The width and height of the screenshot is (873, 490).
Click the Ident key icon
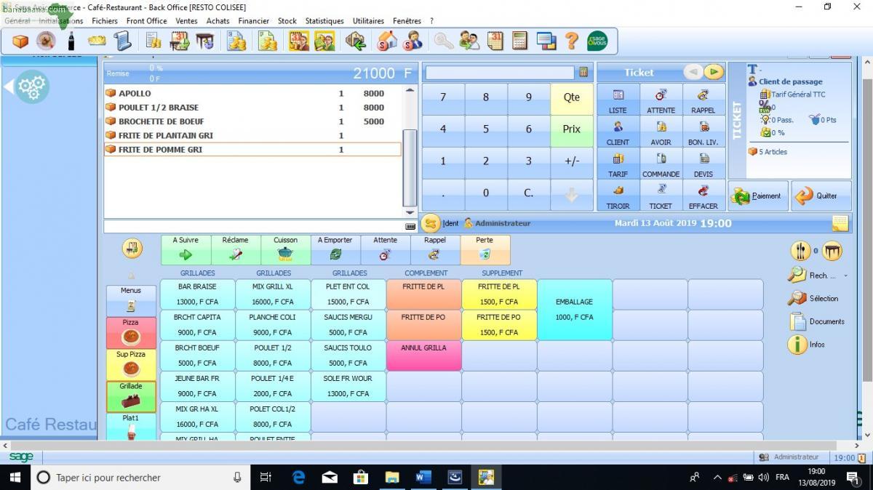(431, 223)
